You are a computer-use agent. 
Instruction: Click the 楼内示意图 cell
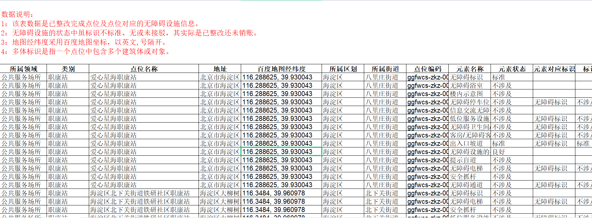click(x=466, y=94)
